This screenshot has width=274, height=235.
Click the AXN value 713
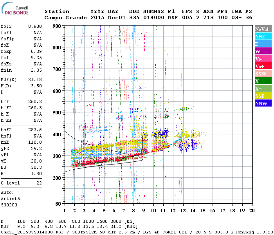click(208, 18)
